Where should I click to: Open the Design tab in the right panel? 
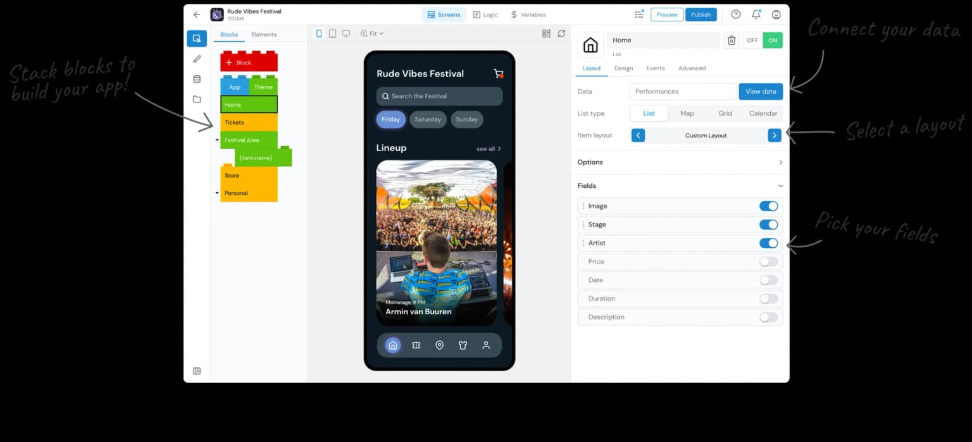[x=623, y=68]
